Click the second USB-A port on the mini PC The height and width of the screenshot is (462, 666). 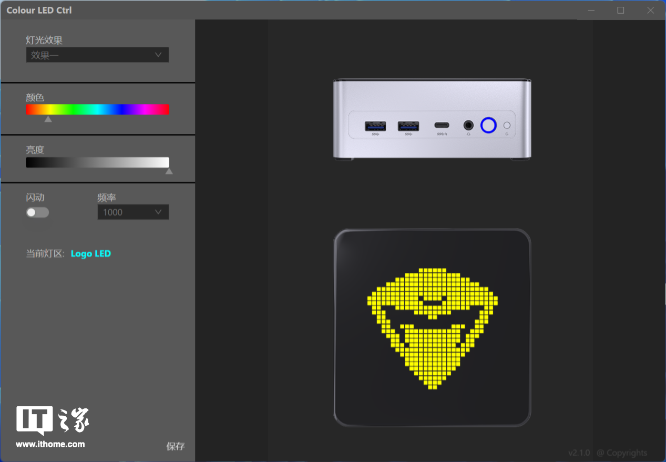click(408, 126)
